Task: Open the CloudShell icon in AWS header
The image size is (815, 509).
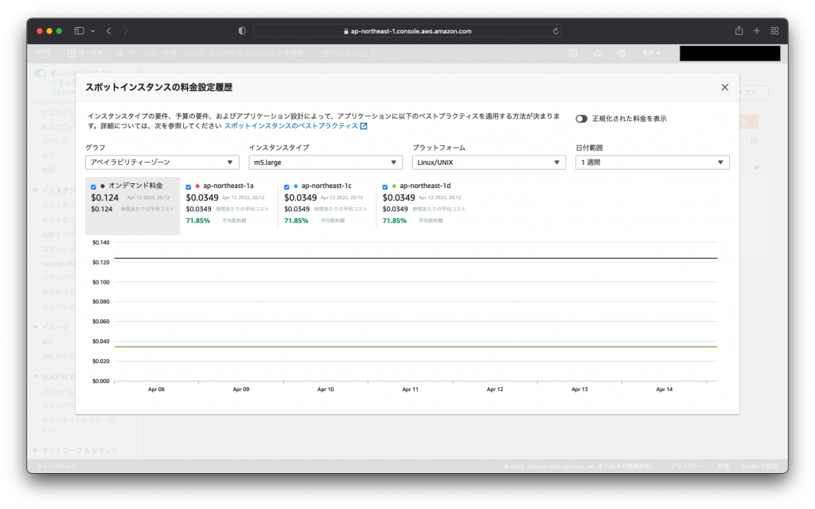Action: (573, 53)
